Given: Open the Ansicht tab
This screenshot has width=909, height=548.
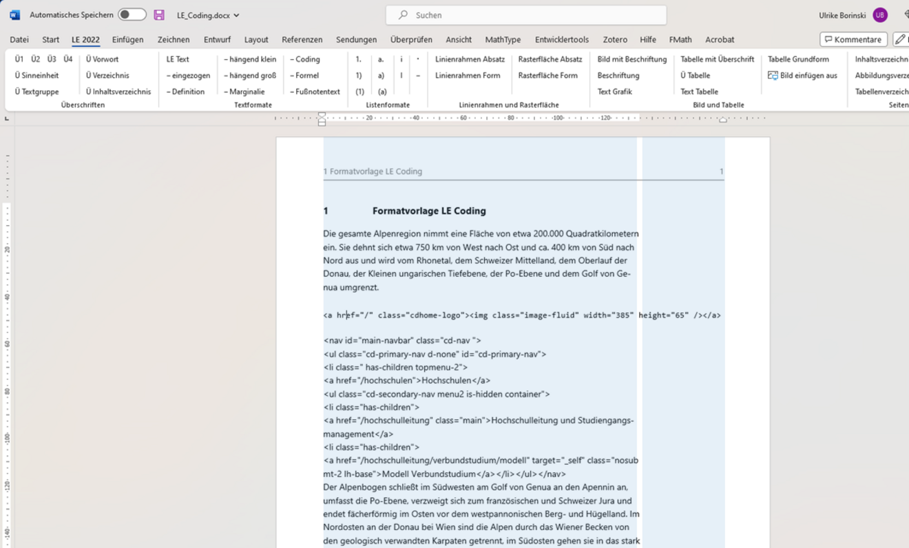Looking at the screenshot, I should tap(459, 40).
